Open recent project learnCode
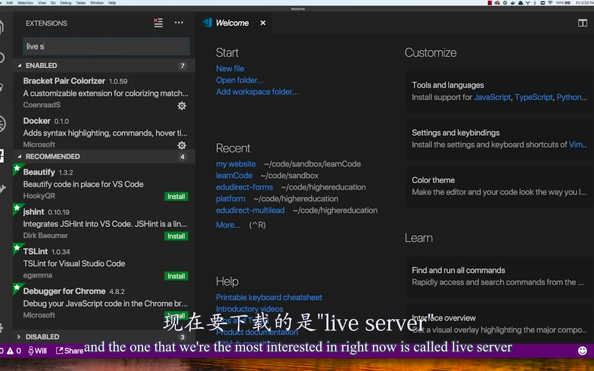594x371 pixels. (234, 176)
